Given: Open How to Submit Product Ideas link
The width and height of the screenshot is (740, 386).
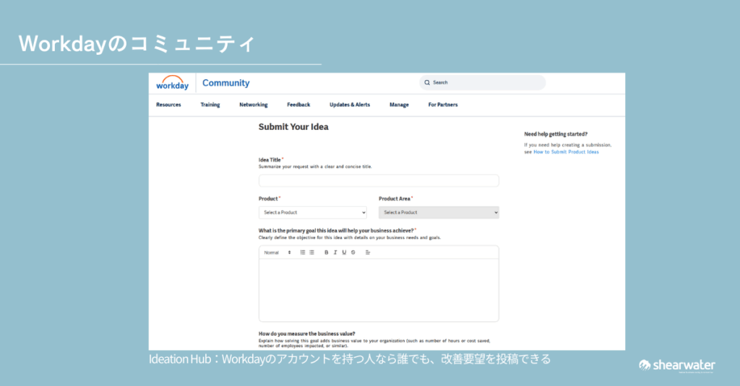Looking at the screenshot, I should [x=566, y=152].
